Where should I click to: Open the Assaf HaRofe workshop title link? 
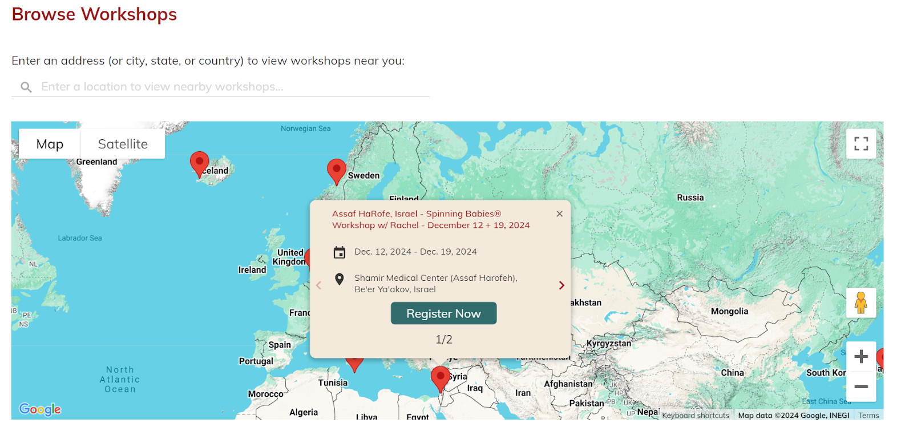point(431,219)
